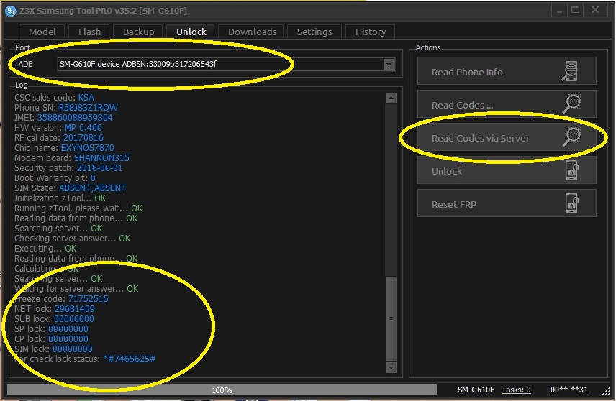The height and width of the screenshot is (401, 616).
Task: Go to the Downloads tab
Action: click(x=252, y=32)
